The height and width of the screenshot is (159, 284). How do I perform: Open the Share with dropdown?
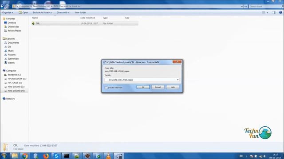(63, 12)
